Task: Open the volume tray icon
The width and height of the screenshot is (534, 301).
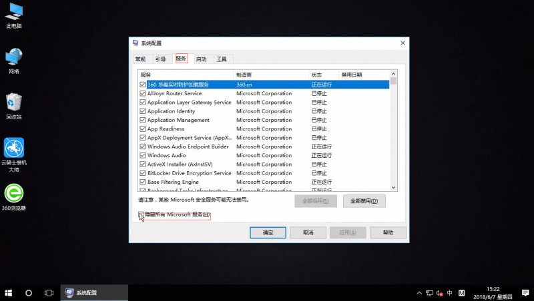Action: [440, 293]
